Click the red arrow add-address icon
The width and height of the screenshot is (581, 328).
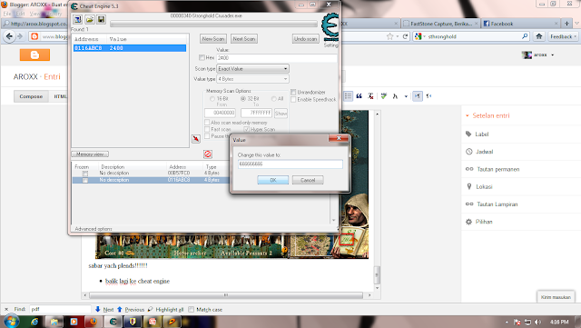pos(196,139)
